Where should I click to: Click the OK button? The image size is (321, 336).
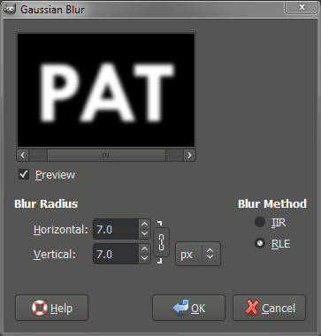pos(188,308)
